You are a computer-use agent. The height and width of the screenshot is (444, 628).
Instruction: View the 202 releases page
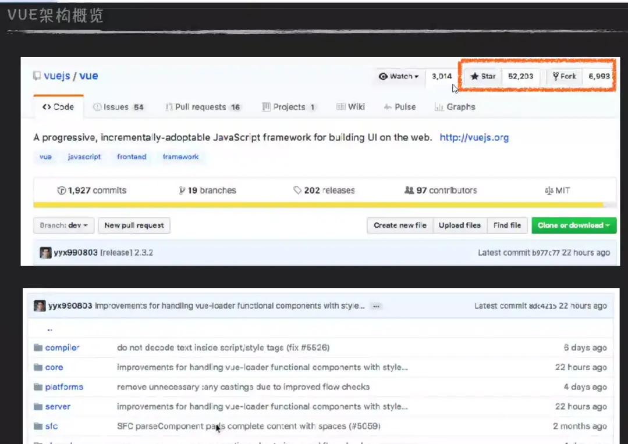click(324, 191)
